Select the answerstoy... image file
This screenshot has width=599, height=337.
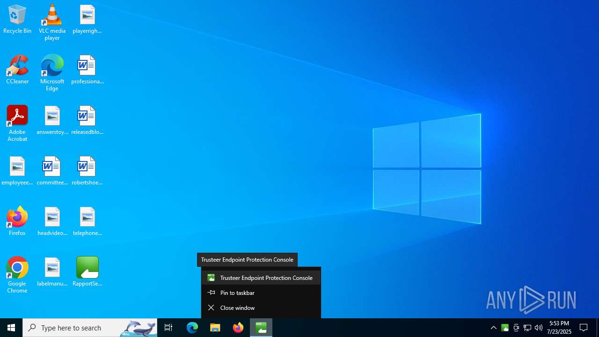pos(52,121)
